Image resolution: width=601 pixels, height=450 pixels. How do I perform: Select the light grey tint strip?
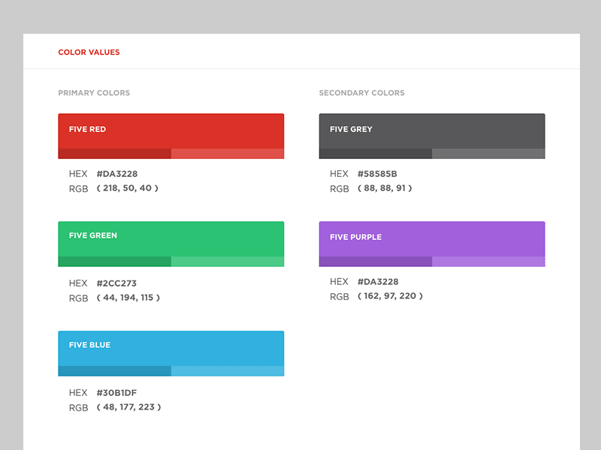[x=489, y=154]
